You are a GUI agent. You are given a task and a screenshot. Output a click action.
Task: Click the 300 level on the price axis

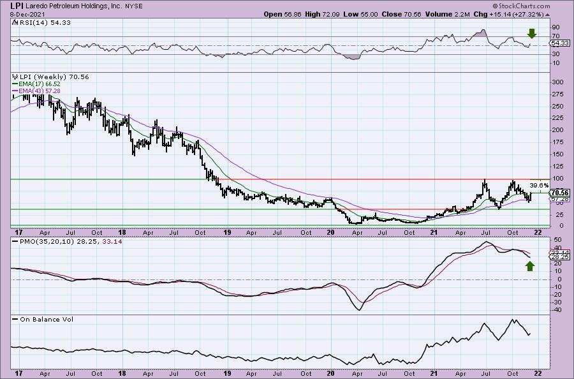tap(557, 82)
